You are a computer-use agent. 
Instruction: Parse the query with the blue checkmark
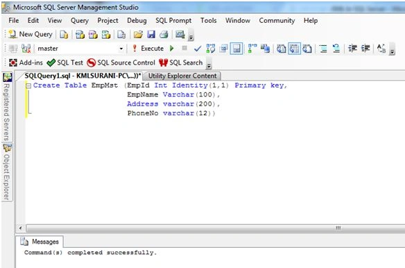tap(198, 49)
